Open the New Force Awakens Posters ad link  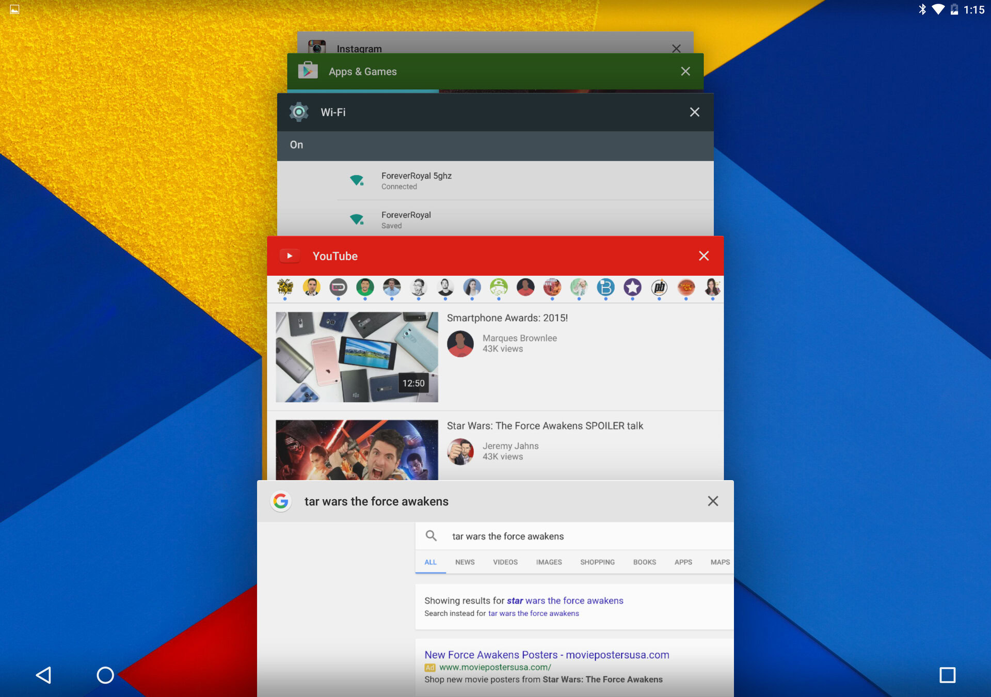546,655
